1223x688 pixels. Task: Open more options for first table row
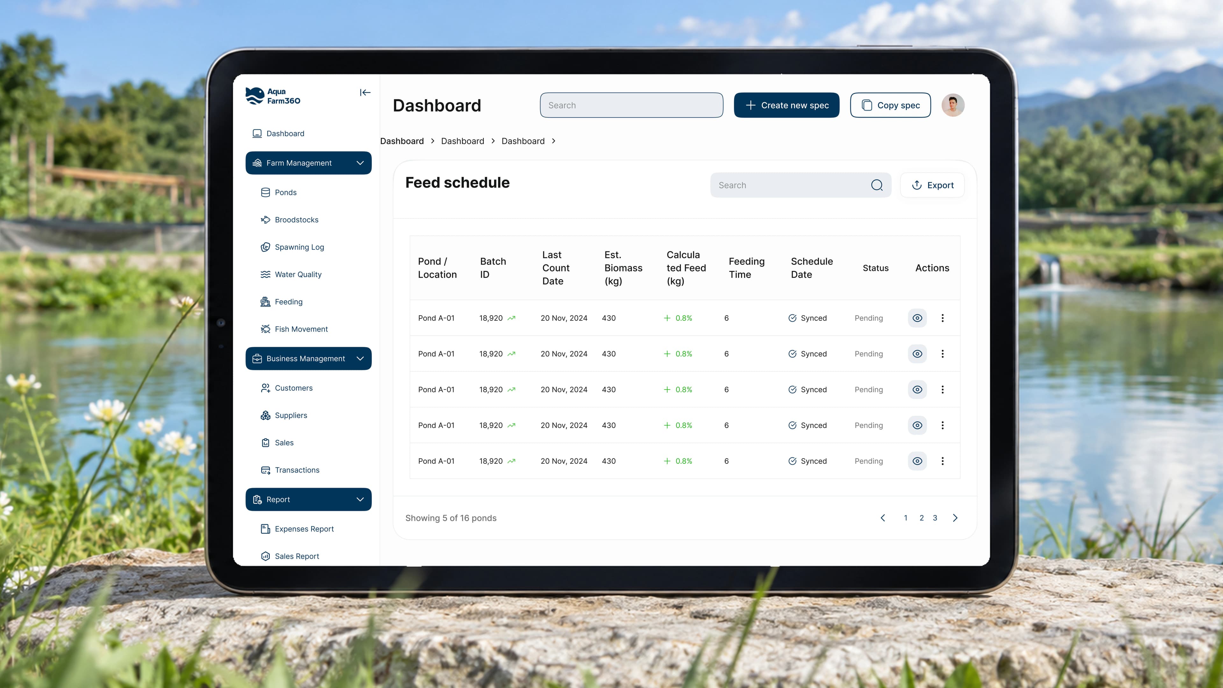pos(942,318)
